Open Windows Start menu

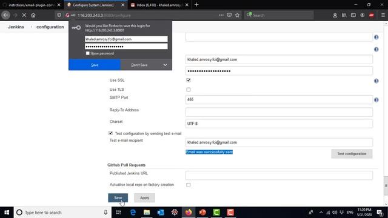coord(7,213)
